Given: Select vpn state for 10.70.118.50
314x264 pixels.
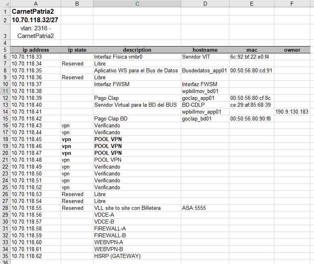Looking at the screenshot, I should (77, 173).
